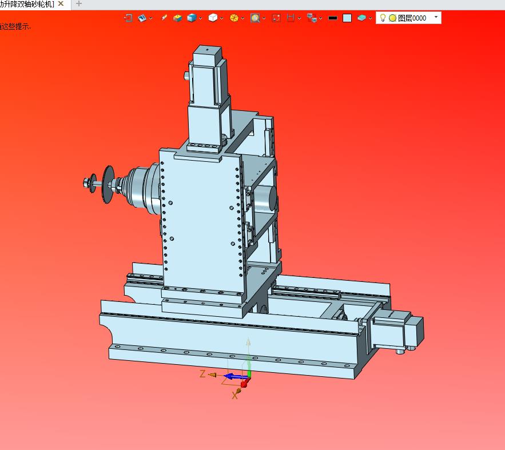Close the 双轴砂轮机 document tab
Image resolution: width=505 pixels, height=450 pixels.
coord(61,4)
